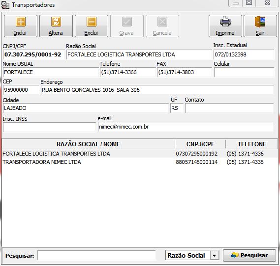Click grid cell 88057146000114

197,162
